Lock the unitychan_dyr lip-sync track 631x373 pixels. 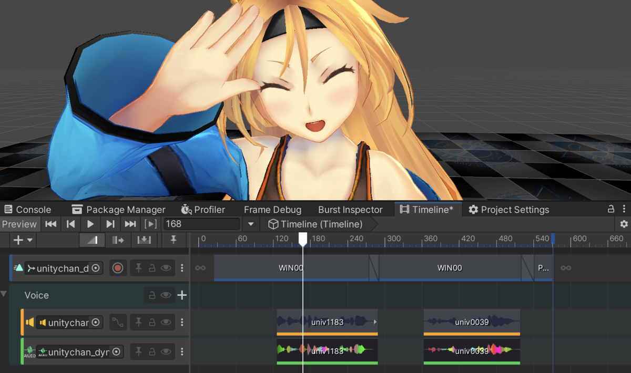pos(152,351)
